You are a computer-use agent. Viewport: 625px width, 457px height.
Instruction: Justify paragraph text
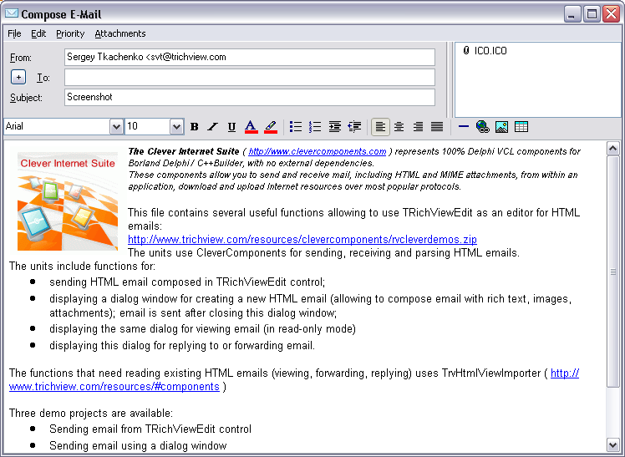(x=437, y=127)
